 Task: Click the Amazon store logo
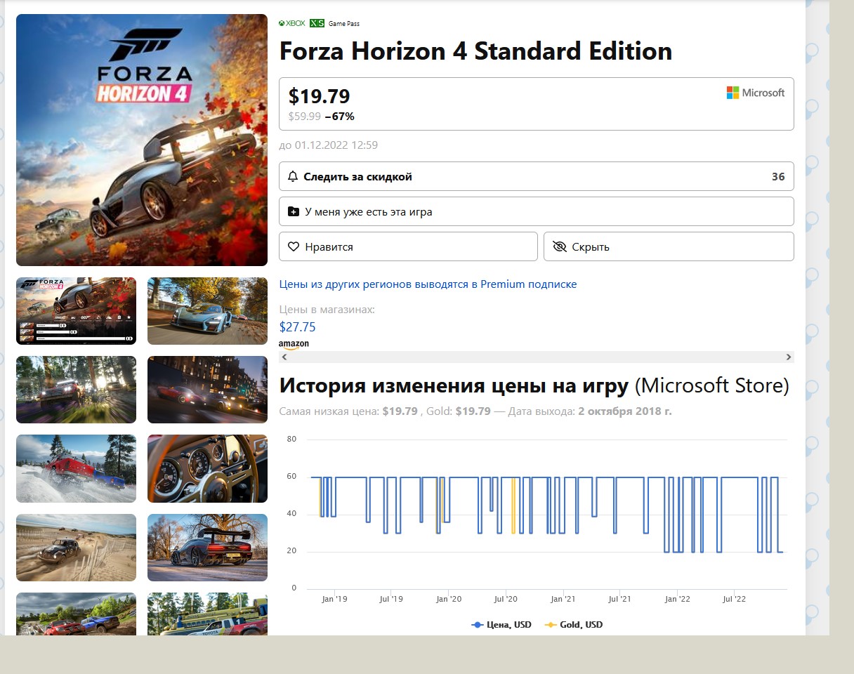pyautogui.click(x=294, y=344)
